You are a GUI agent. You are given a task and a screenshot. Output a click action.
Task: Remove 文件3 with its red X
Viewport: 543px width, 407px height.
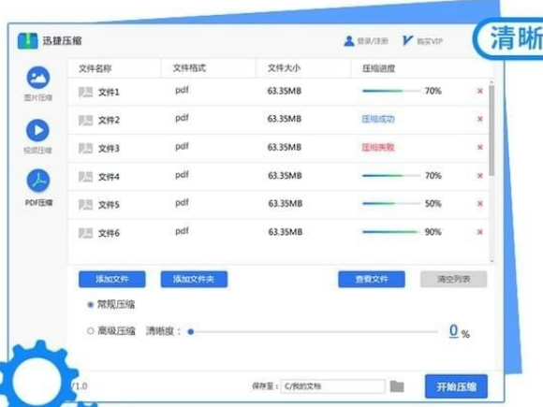480,148
